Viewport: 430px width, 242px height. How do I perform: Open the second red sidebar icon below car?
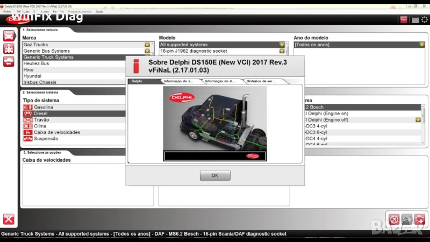coord(9,48)
